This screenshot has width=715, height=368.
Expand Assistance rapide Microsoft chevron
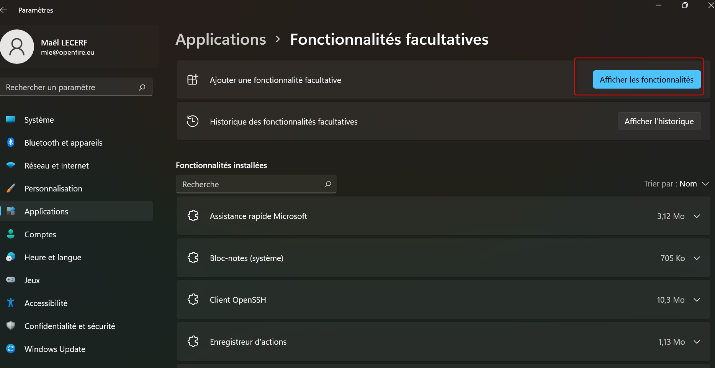click(697, 216)
